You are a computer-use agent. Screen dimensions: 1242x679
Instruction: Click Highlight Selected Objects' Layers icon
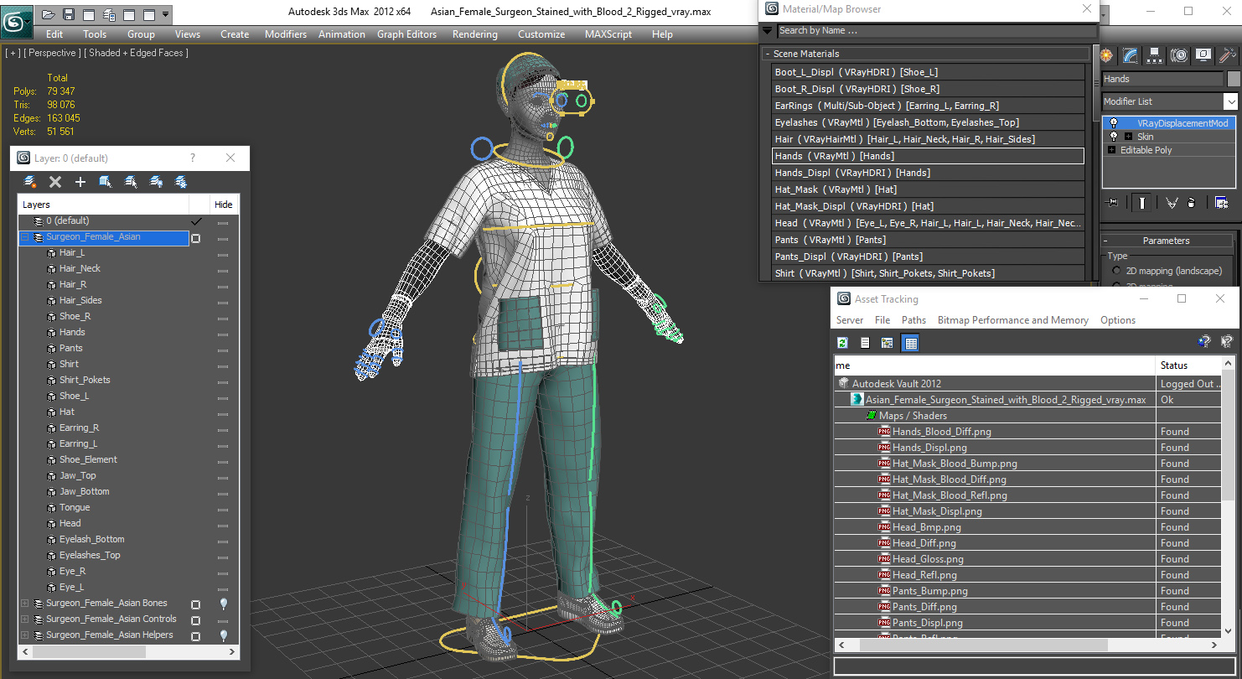131,182
